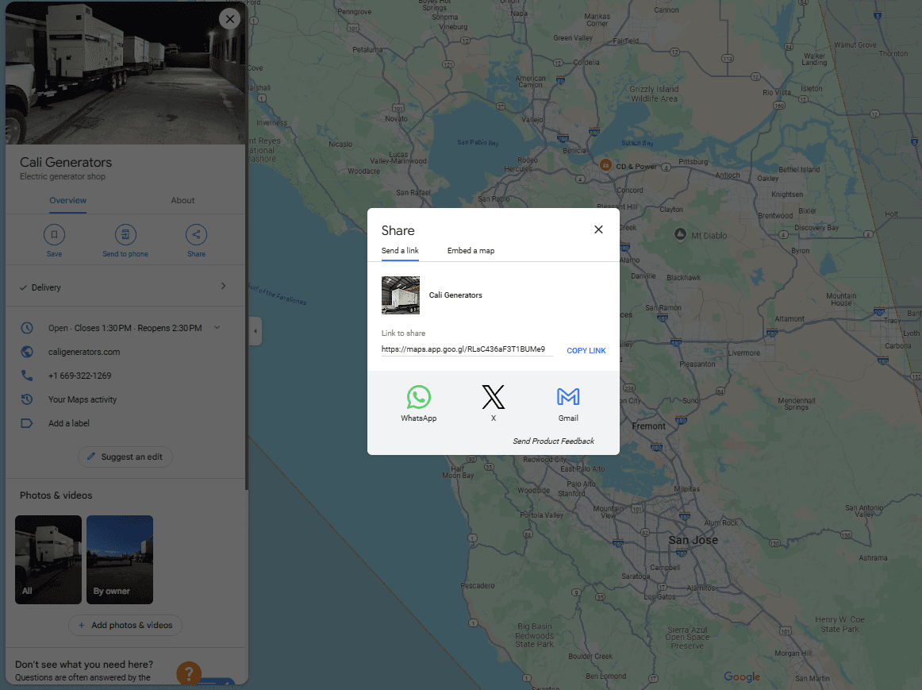Expand the Delivery service options chevron

point(224,286)
